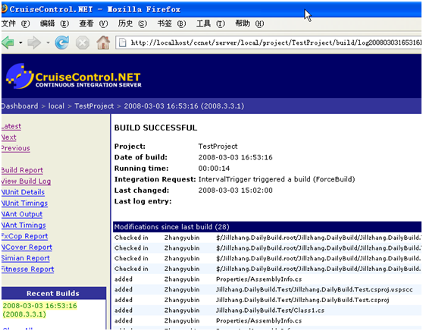Screen dimensions: 423x331
Task: Click the Stop loading icon
Action: coord(83,43)
